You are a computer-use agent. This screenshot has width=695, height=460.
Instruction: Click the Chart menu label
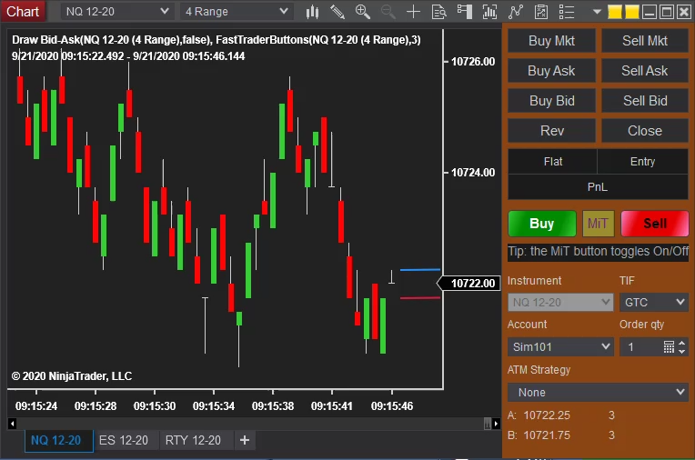click(x=23, y=12)
